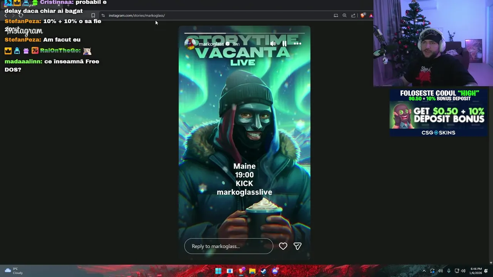Click the 'KICK' text on story
Screen dimensions: 493x277
(245, 184)
